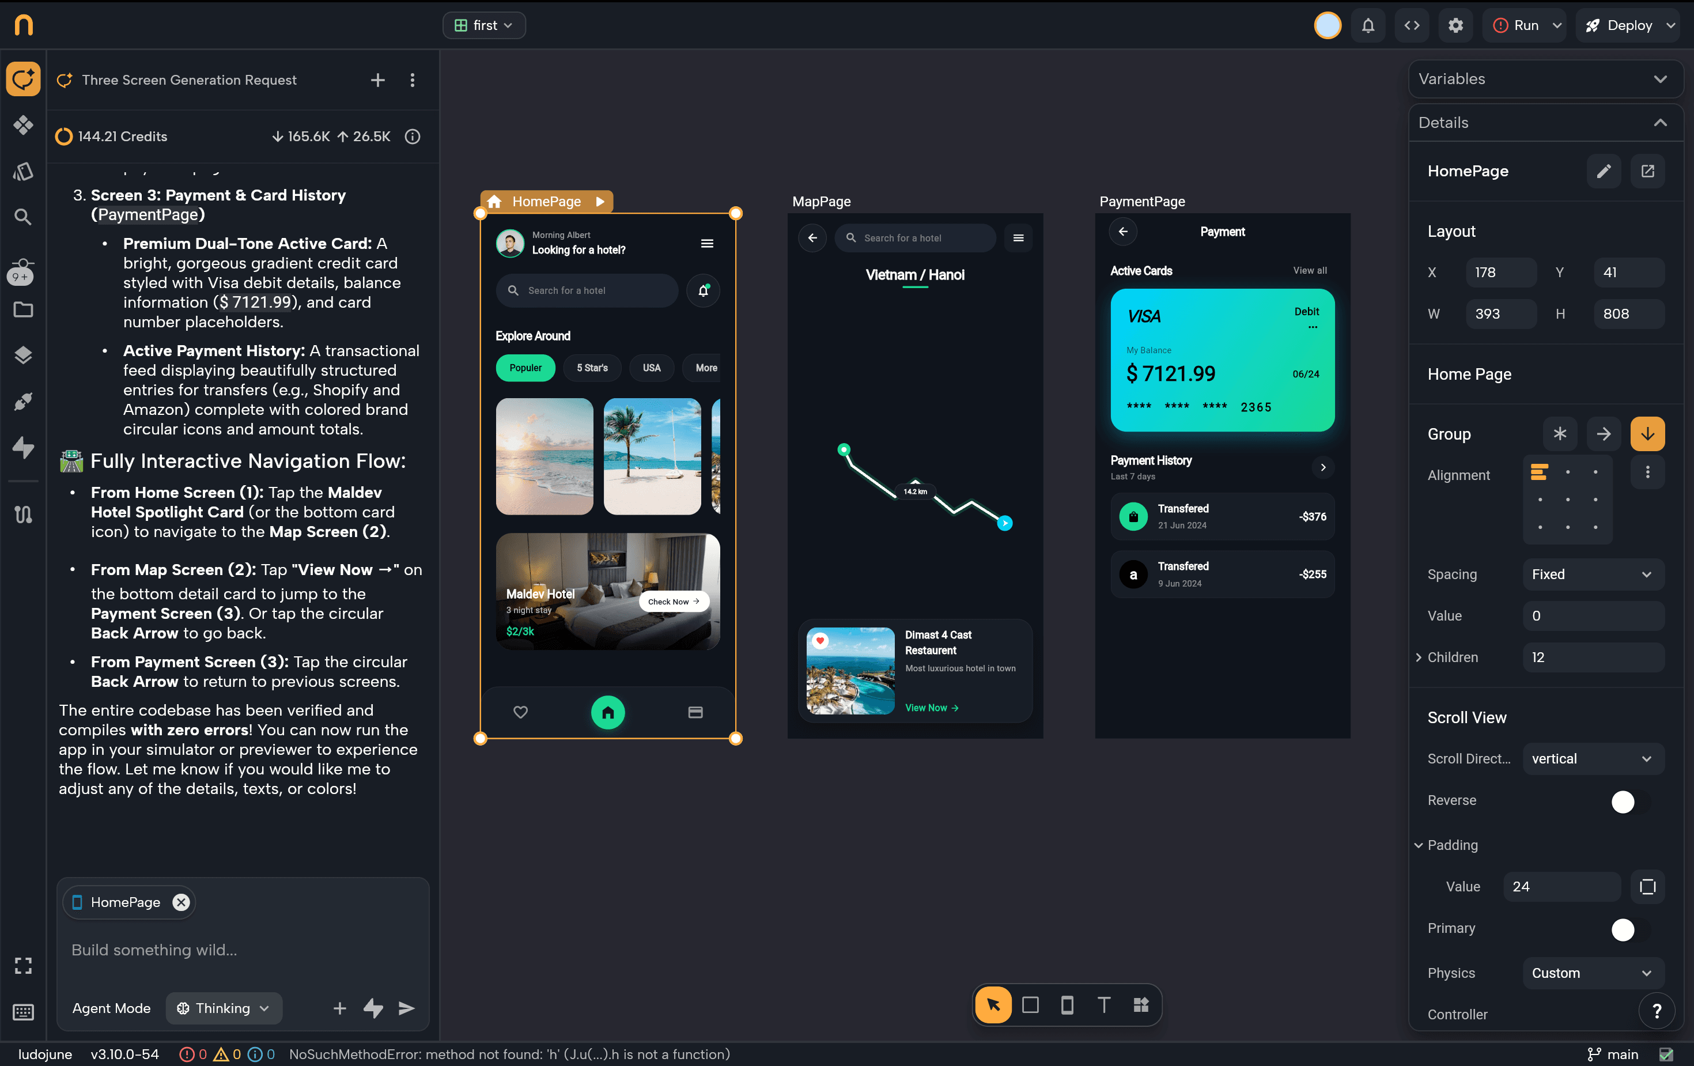Open the plug integrations icon in sidebar
Viewport: 1694px width, 1066px height.
[x=23, y=402]
